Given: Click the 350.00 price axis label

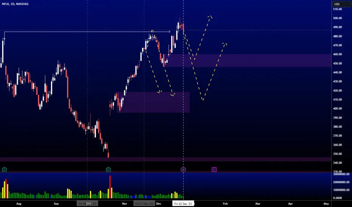Looking at the screenshot, I should 337,154.
